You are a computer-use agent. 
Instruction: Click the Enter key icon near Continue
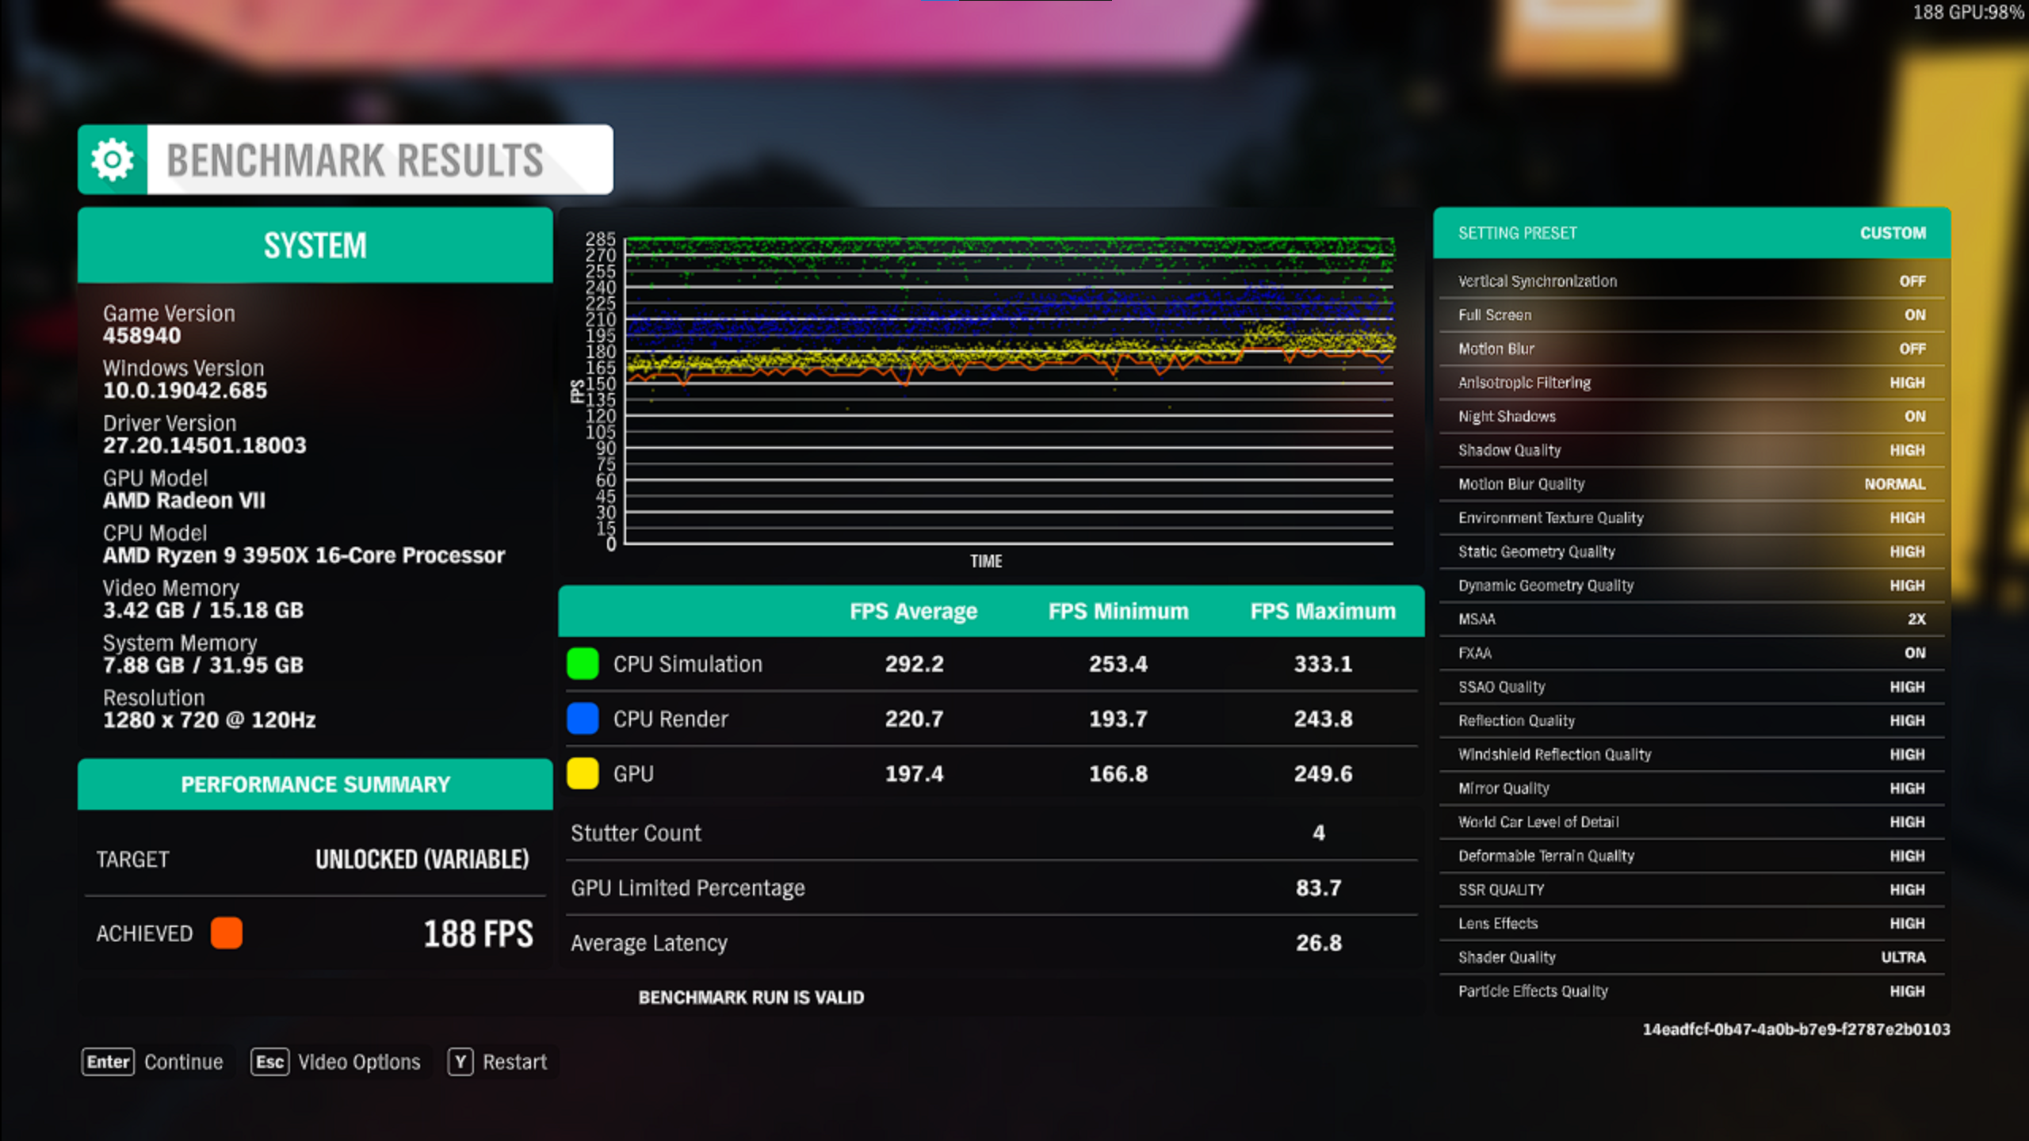pyautogui.click(x=108, y=1061)
